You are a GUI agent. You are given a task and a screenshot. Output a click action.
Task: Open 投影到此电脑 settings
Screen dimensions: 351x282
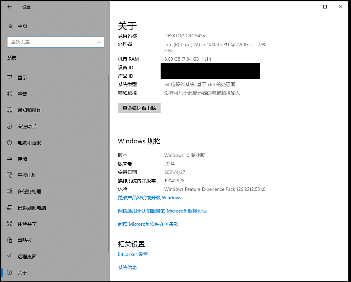coord(55,208)
